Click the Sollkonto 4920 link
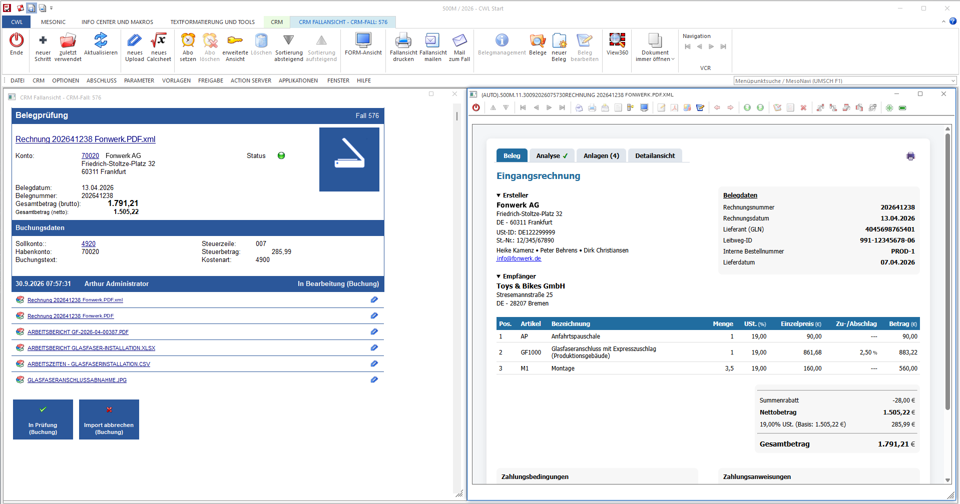The width and height of the screenshot is (960, 504). pos(89,244)
